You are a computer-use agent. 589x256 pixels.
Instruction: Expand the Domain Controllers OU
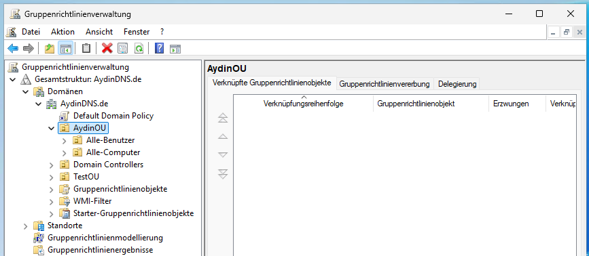[52, 165]
